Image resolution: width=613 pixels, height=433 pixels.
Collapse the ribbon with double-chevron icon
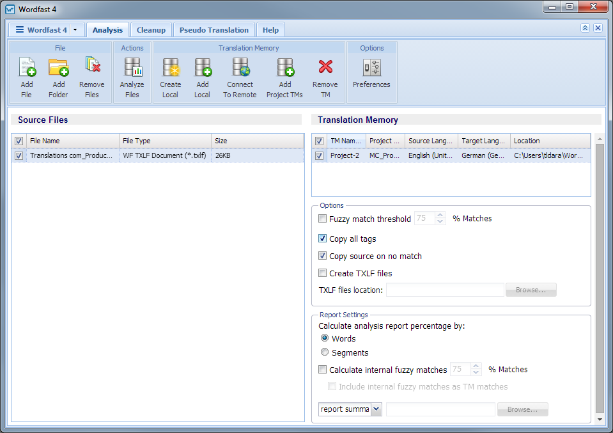[585, 28]
